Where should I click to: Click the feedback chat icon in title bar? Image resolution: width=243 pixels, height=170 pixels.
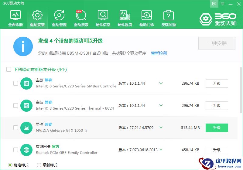[x=214, y=4]
